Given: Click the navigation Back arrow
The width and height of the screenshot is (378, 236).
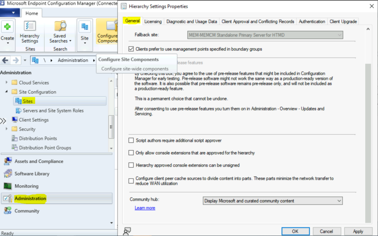Looking at the screenshot, I should click(x=5, y=60).
